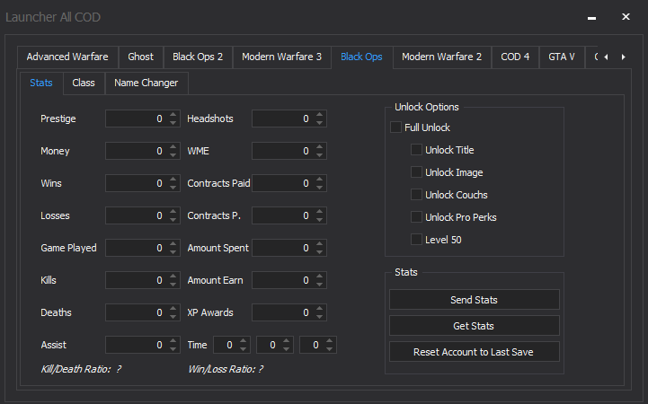Enable Unlock Pro Perks
This screenshot has height=404, width=648.
[x=417, y=216]
